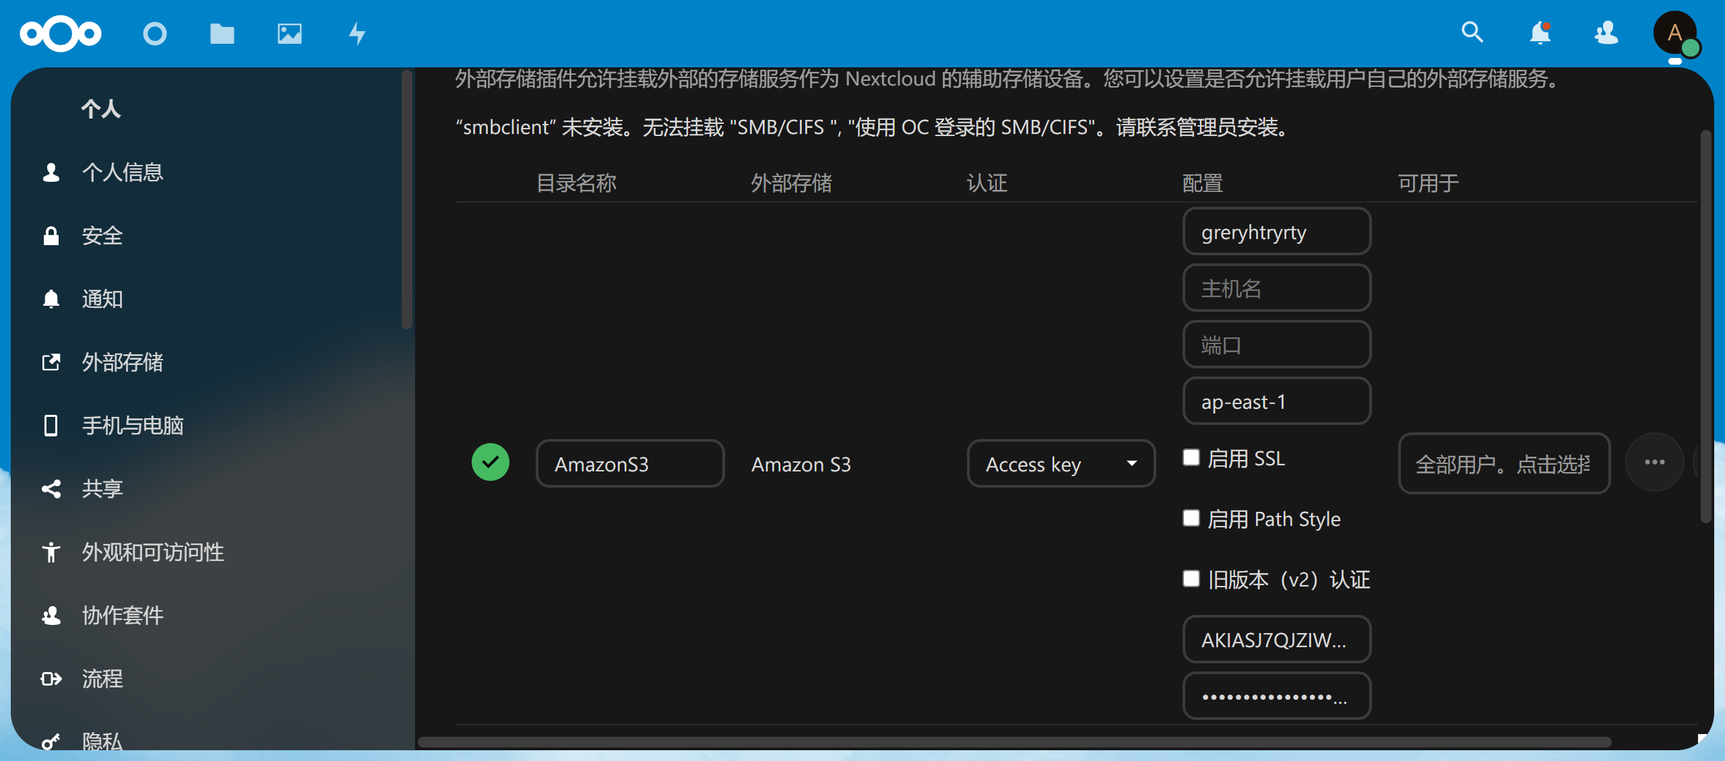Open 个人信息 sidebar link

pyautogui.click(x=122, y=172)
